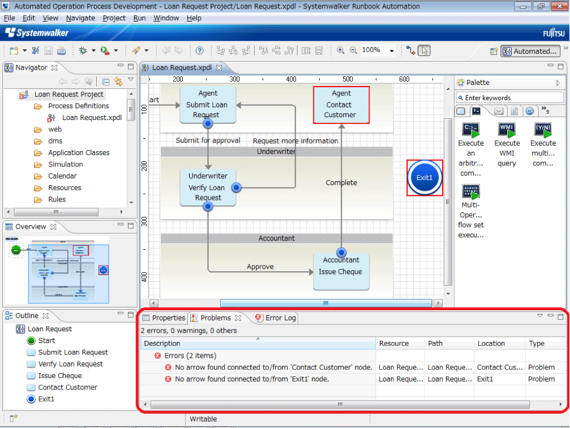570x428 pixels.
Task: Select the 'Contact Customer' node error row
Action: tap(353, 367)
